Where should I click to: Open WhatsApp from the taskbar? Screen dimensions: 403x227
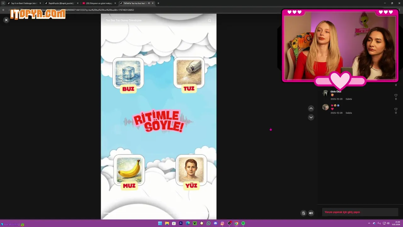click(208, 223)
